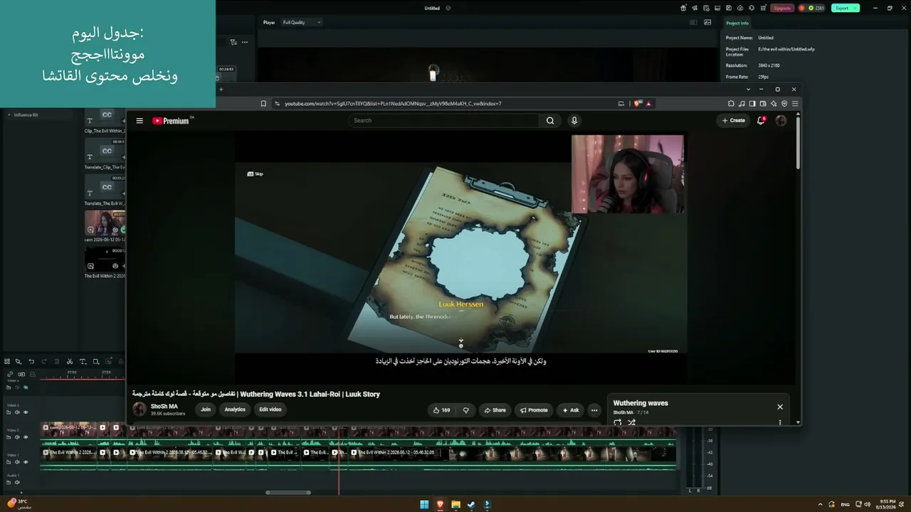Select the crop tool in Filmora timeline toolbar
911x512 pixels.
point(96,362)
